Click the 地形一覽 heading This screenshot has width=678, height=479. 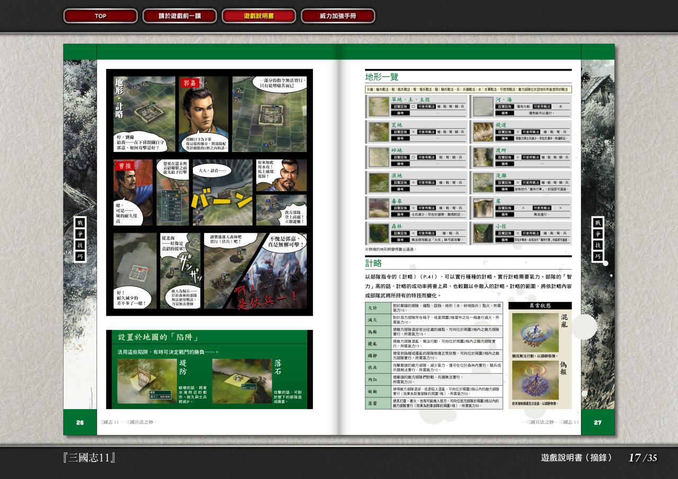(x=381, y=77)
